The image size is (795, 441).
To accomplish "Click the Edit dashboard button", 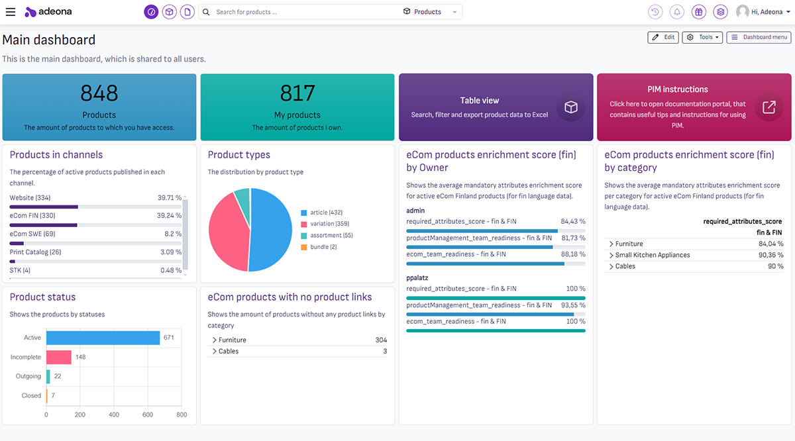I will coord(663,37).
